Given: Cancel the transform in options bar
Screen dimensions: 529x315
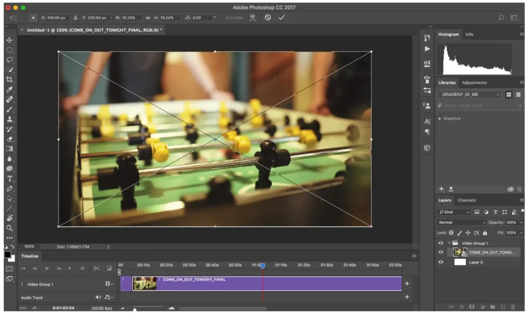Looking at the screenshot, I should (268, 18).
